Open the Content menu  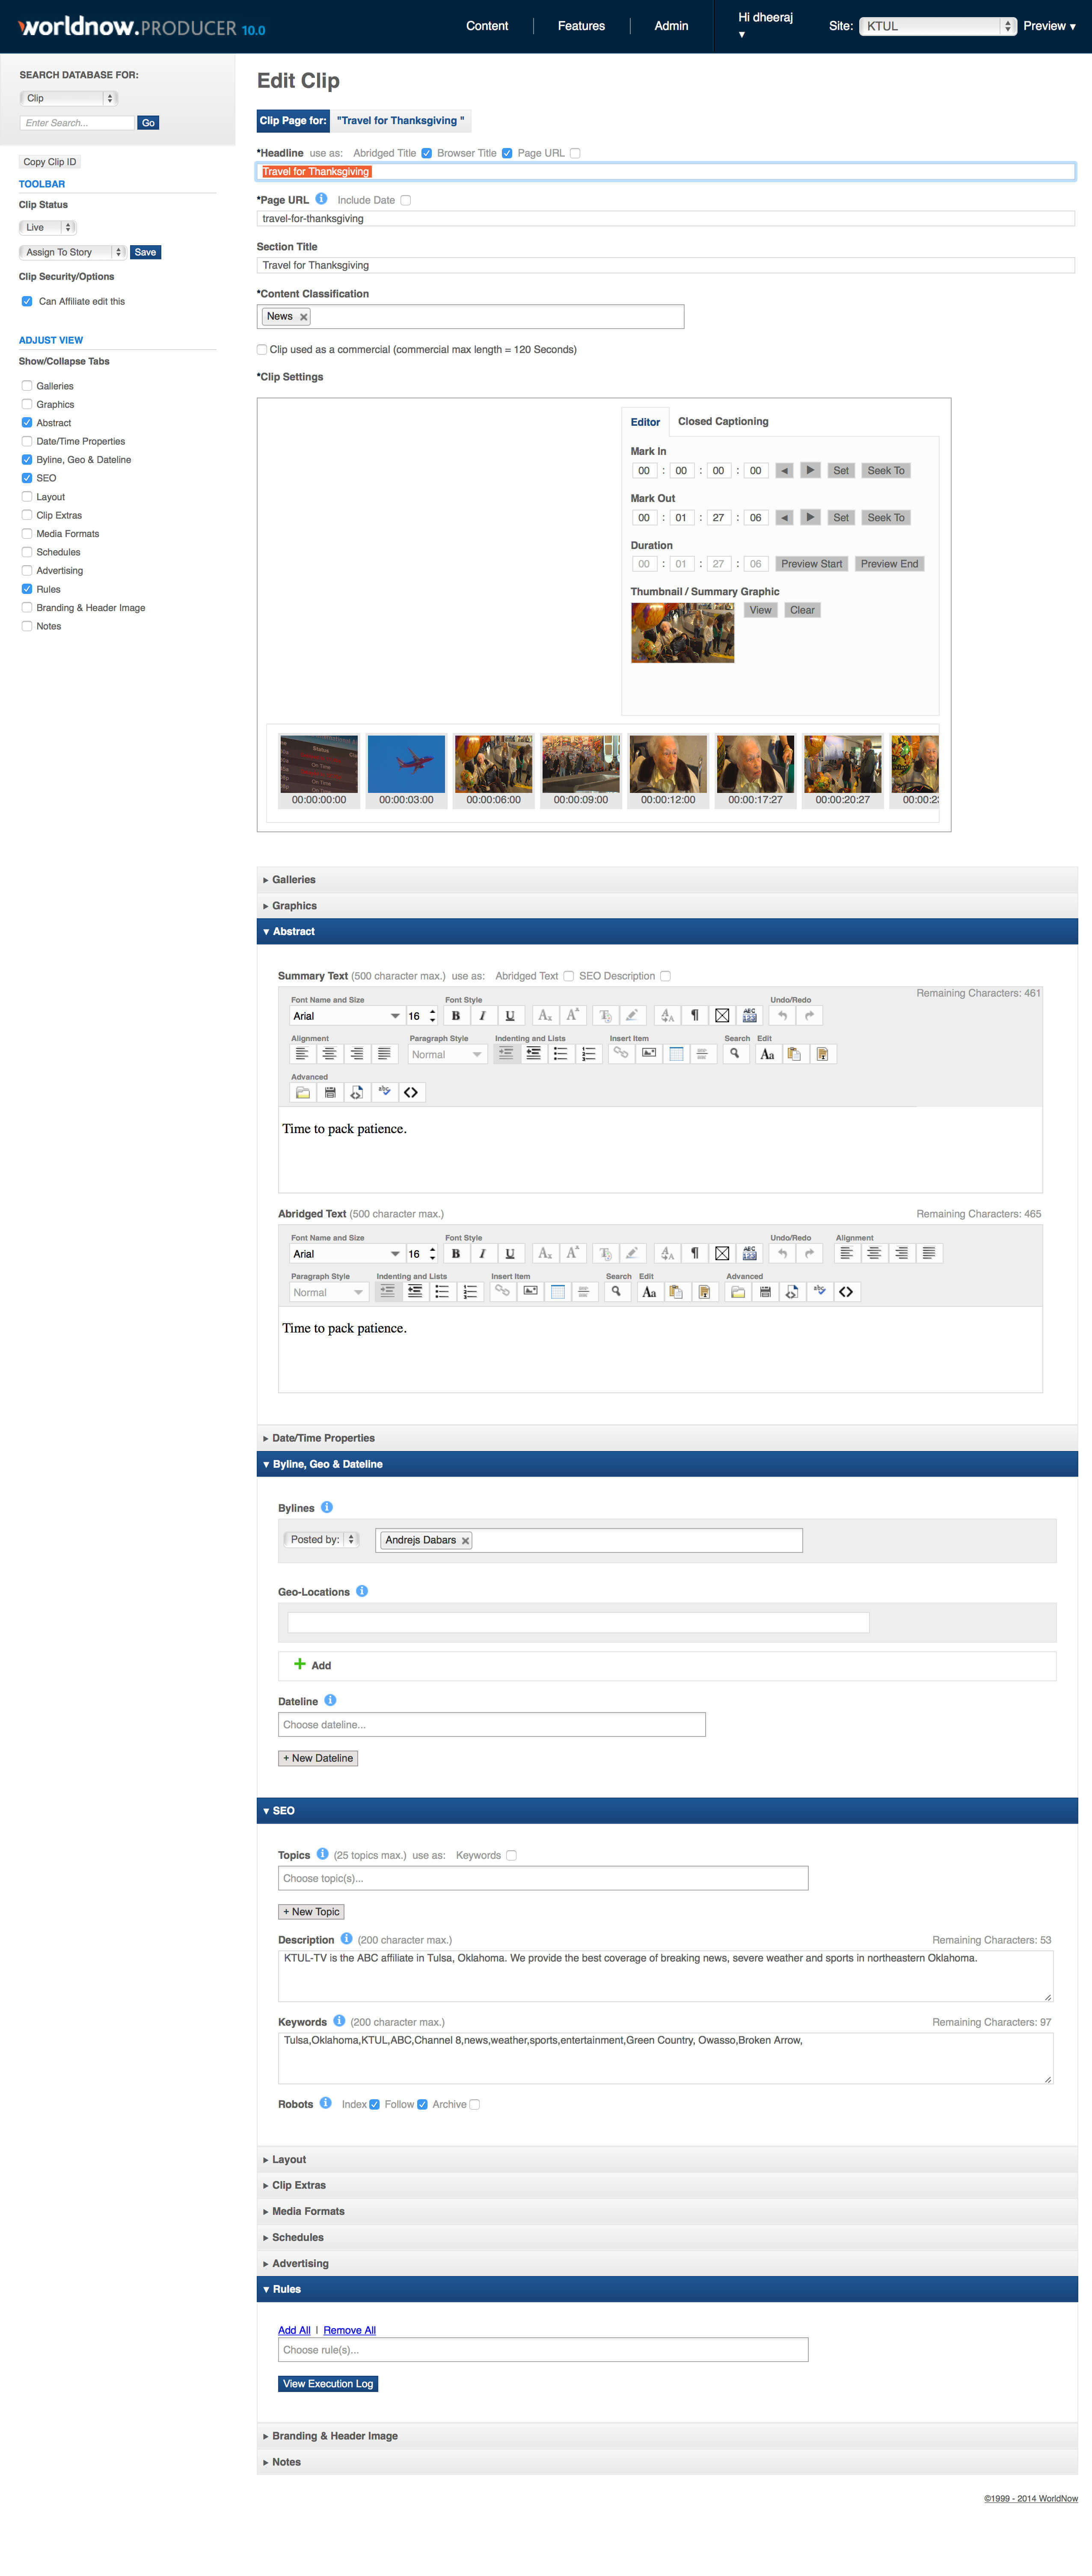pos(487,26)
